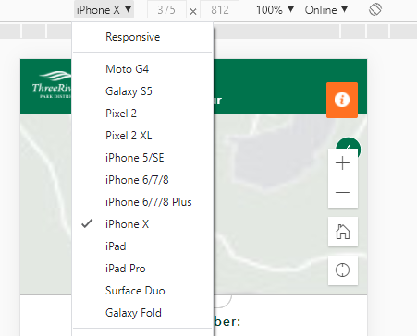Screen dimensions: 417x336
Task: Open the iPhone X device dropdown
Action: pos(104,10)
